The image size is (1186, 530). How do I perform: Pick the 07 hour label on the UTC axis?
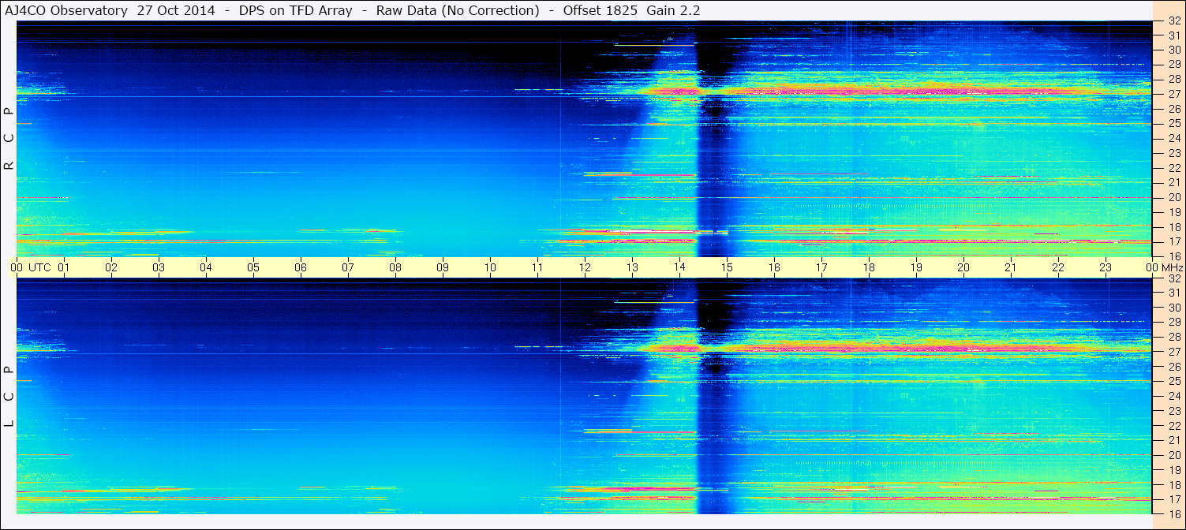point(348,267)
